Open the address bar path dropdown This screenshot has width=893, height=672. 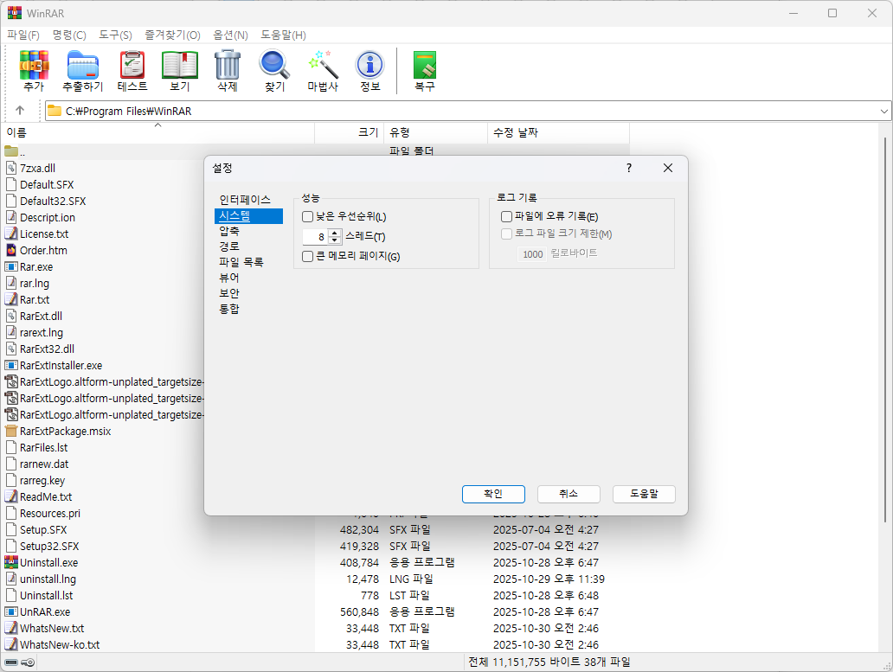pyautogui.click(x=883, y=111)
